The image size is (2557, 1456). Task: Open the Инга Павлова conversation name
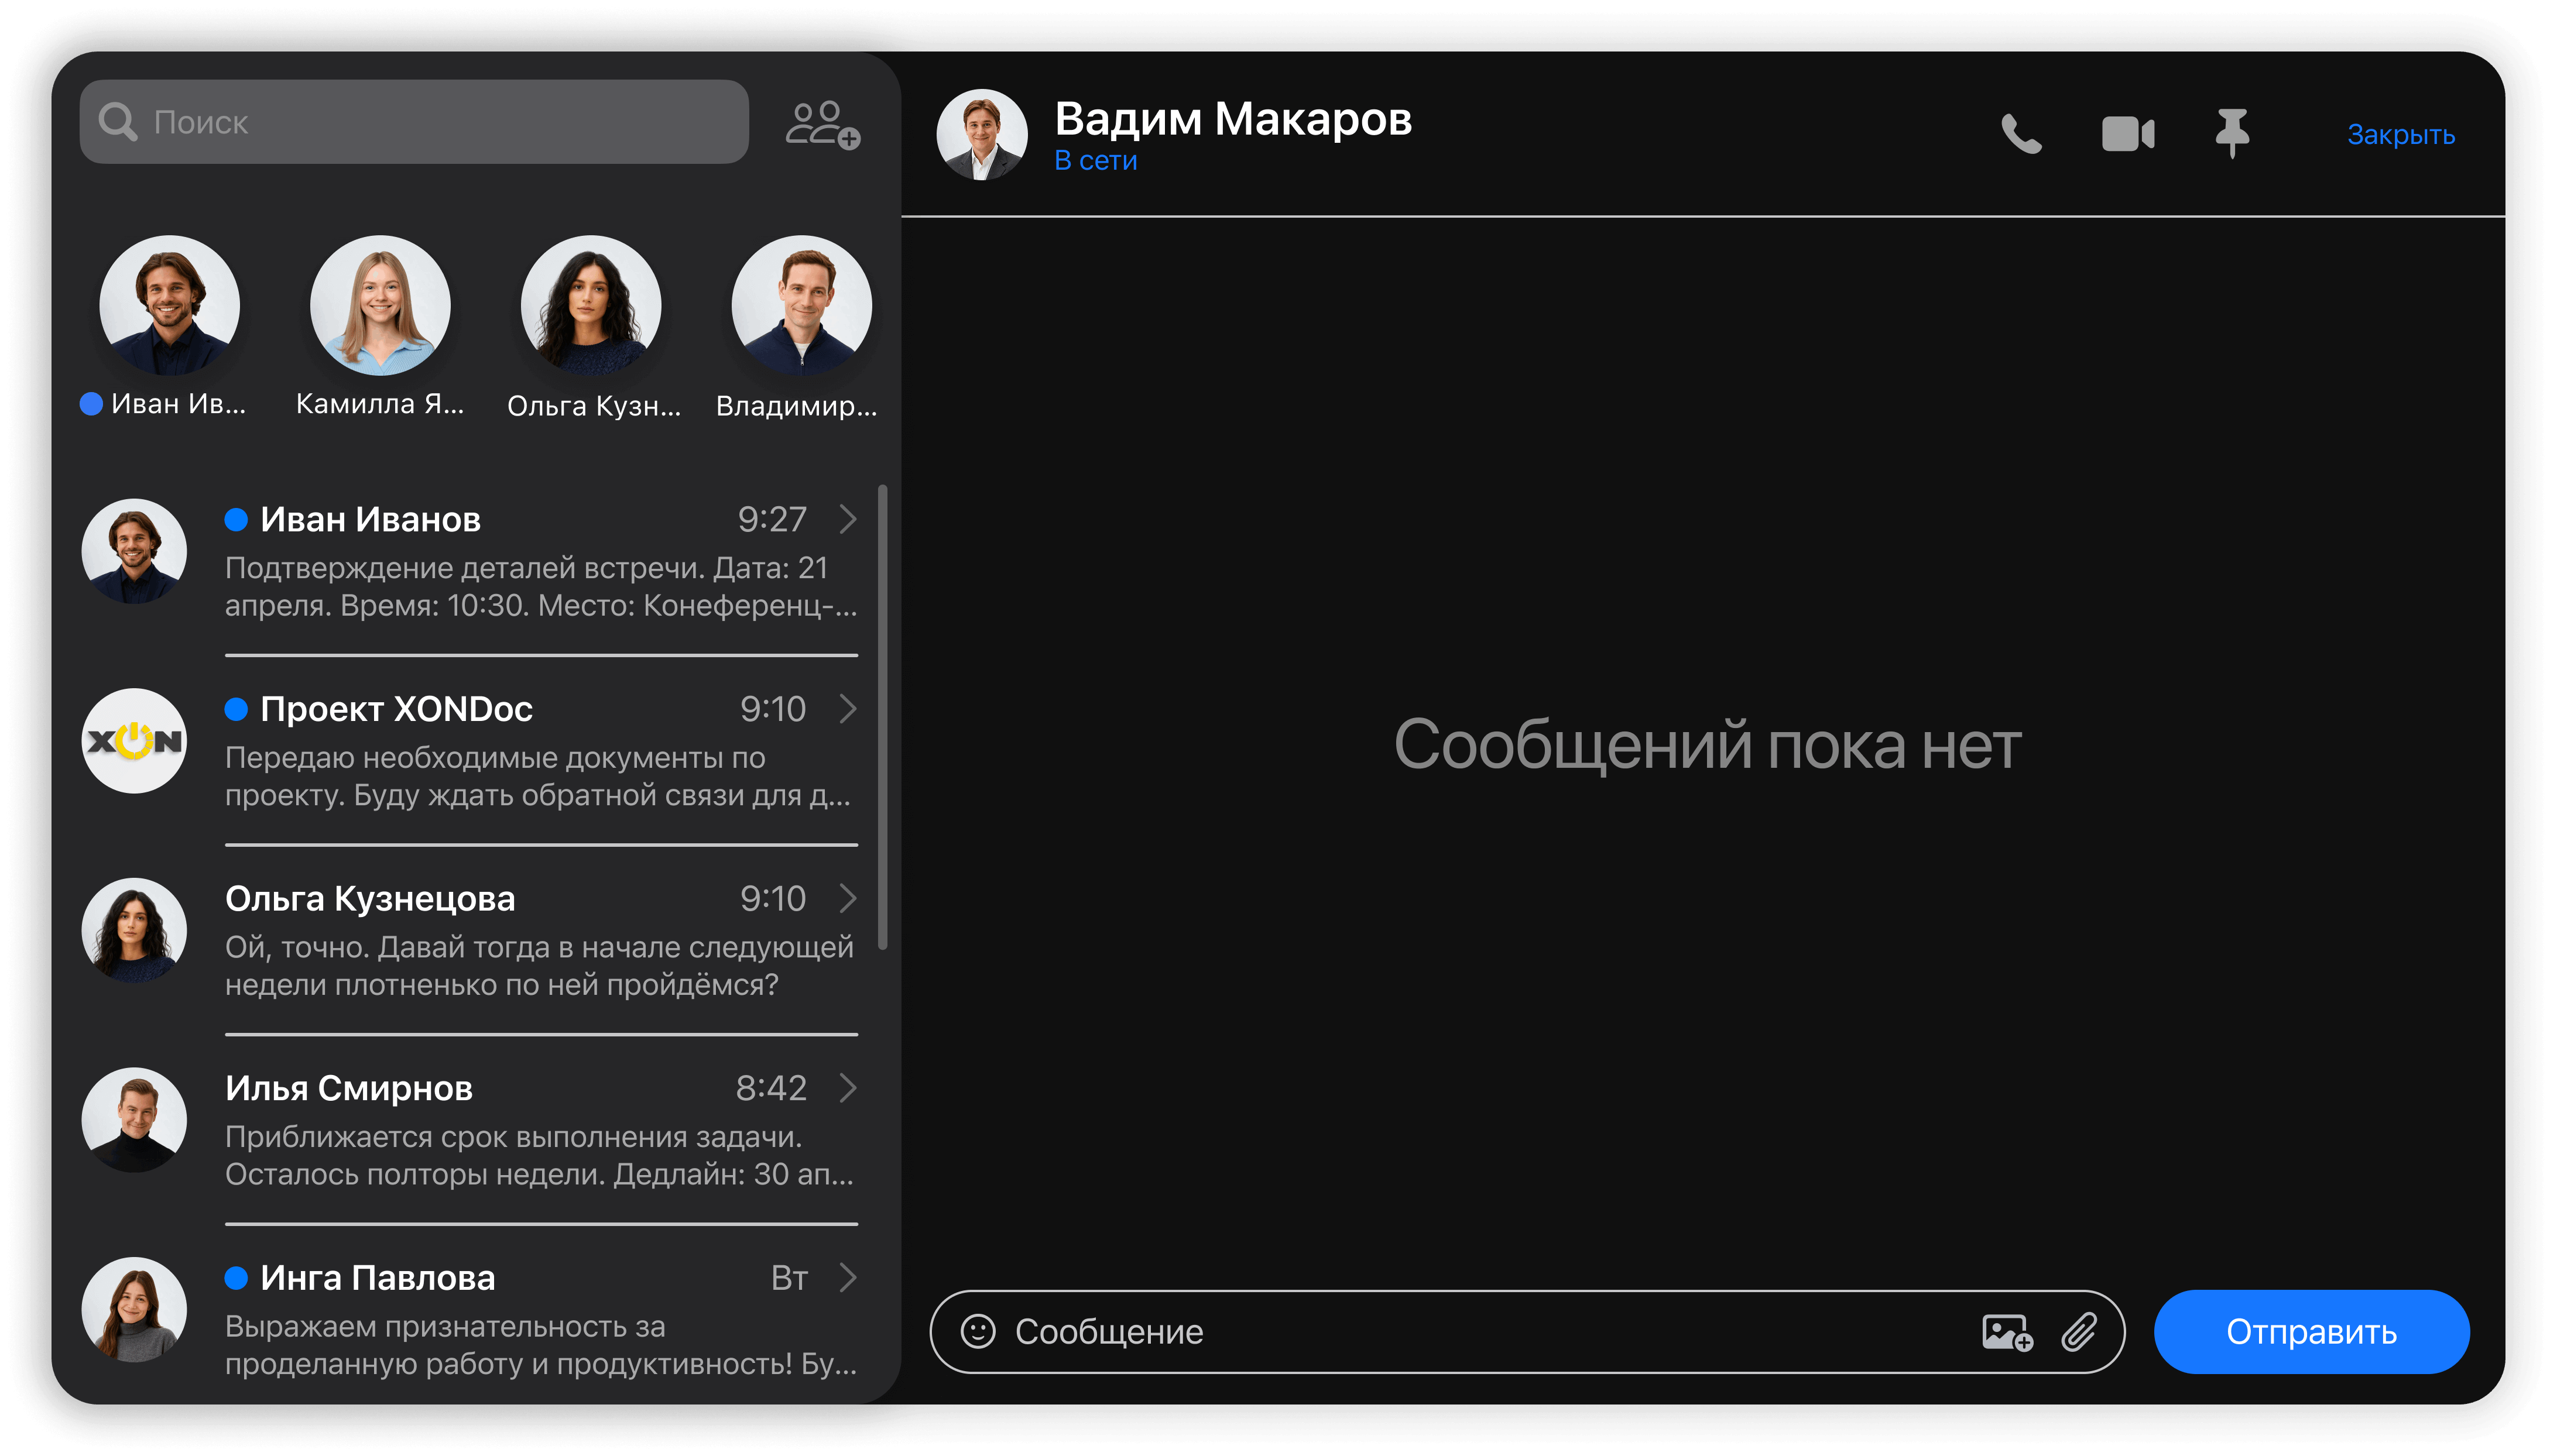pyautogui.click(x=378, y=1278)
